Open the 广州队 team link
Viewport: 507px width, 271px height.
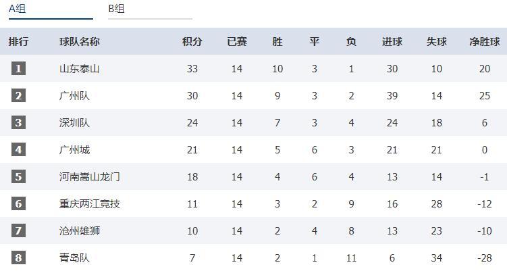point(74,96)
